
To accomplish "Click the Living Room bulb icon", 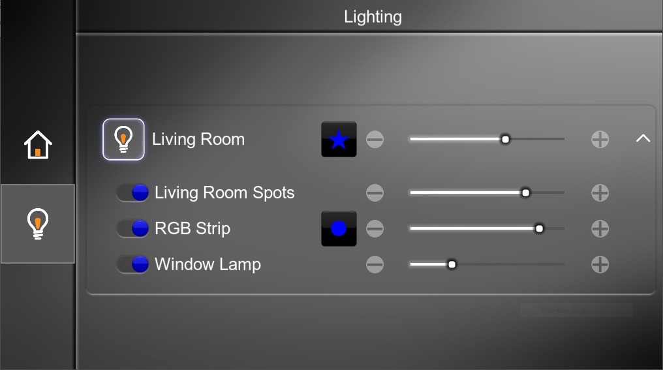I will tap(123, 139).
